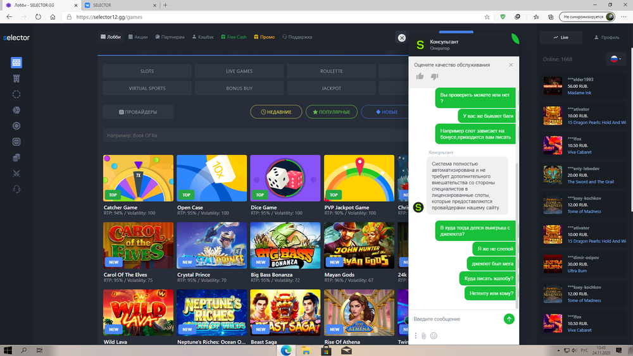Filter games by НОВЫЕ
This screenshot has height=356, width=633.
[385, 112]
